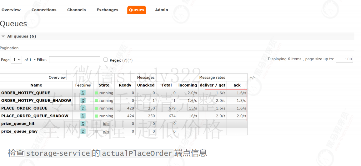Open the Overview tab
Viewport: 361px width, 166px height.
pos(11,10)
